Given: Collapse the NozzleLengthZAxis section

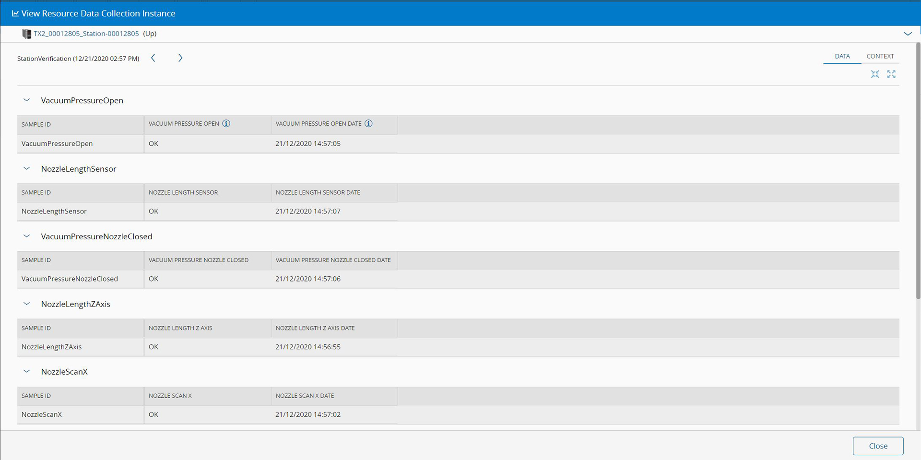Looking at the screenshot, I should [x=27, y=304].
